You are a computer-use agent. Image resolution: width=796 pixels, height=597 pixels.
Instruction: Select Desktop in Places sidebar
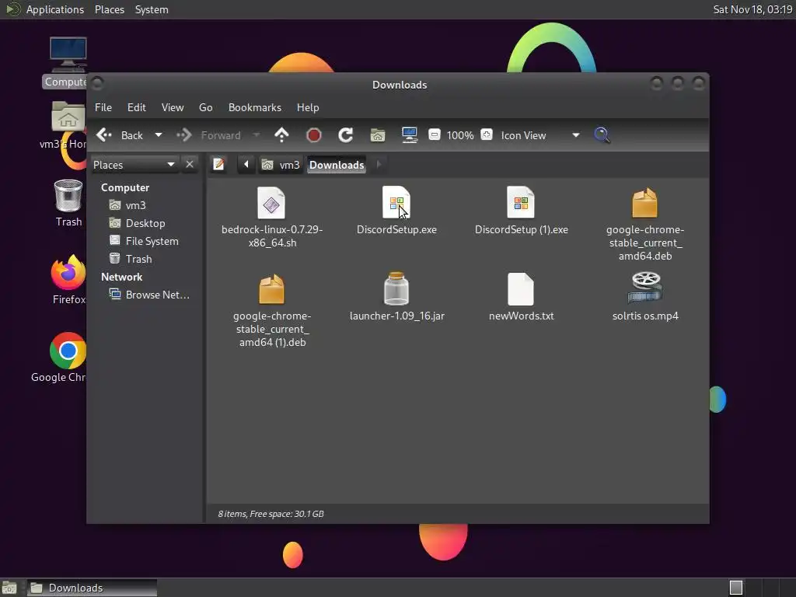[147, 223]
